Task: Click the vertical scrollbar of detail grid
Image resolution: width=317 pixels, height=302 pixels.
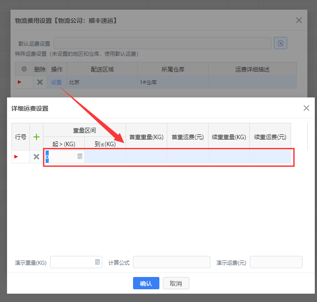Action: click(307, 137)
